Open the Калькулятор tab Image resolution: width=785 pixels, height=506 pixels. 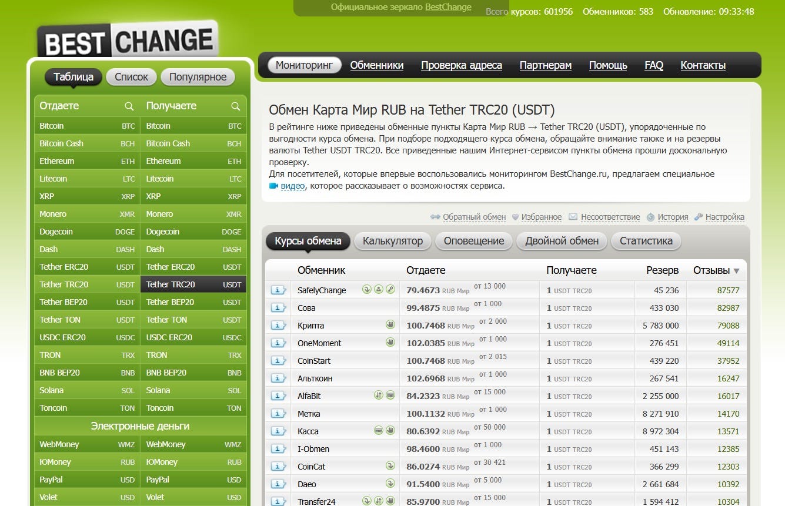tap(393, 241)
